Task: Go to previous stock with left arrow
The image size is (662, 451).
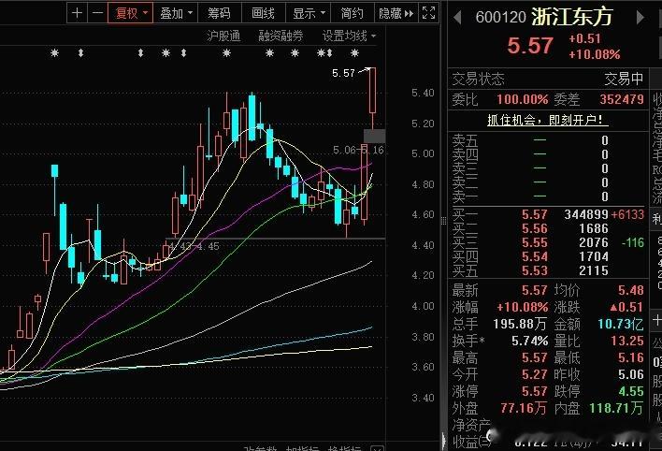Action: click(x=457, y=18)
